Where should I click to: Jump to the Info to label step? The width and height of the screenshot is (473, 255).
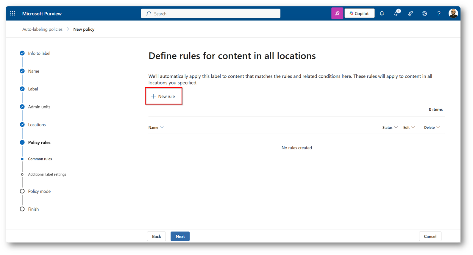tap(39, 53)
